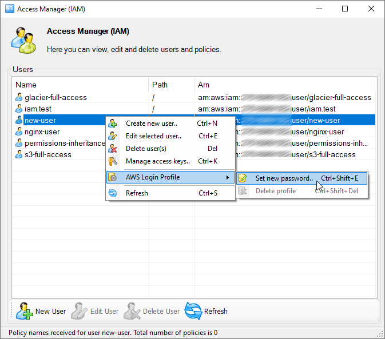Click the New User button label
Screen dimensions: 385x339
pyautogui.click(x=50, y=312)
